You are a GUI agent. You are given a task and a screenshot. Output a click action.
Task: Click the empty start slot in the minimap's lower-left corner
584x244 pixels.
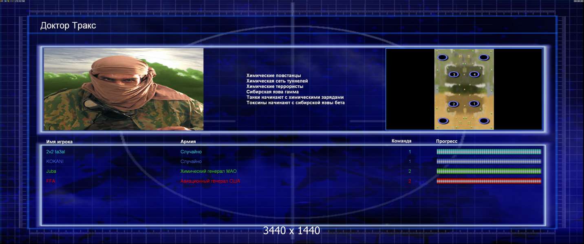(x=443, y=121)
